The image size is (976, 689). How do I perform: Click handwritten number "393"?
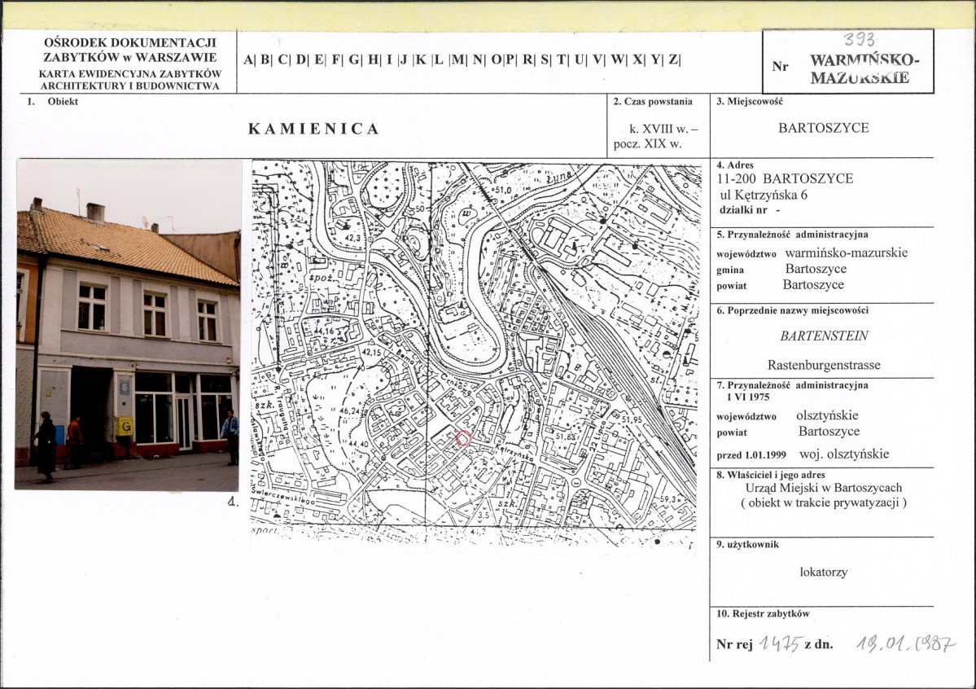(860, 41)
